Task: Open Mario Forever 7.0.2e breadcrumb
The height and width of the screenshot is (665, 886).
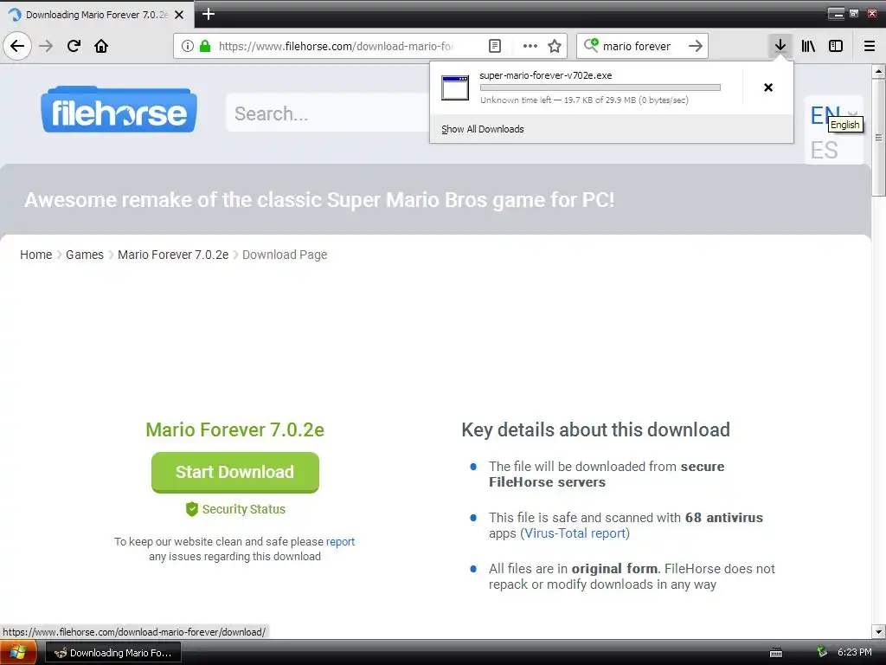Action: (x=173, y=255)
